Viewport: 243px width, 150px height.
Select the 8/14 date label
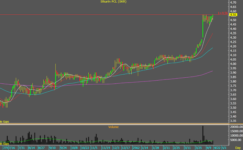pos(32,148)
